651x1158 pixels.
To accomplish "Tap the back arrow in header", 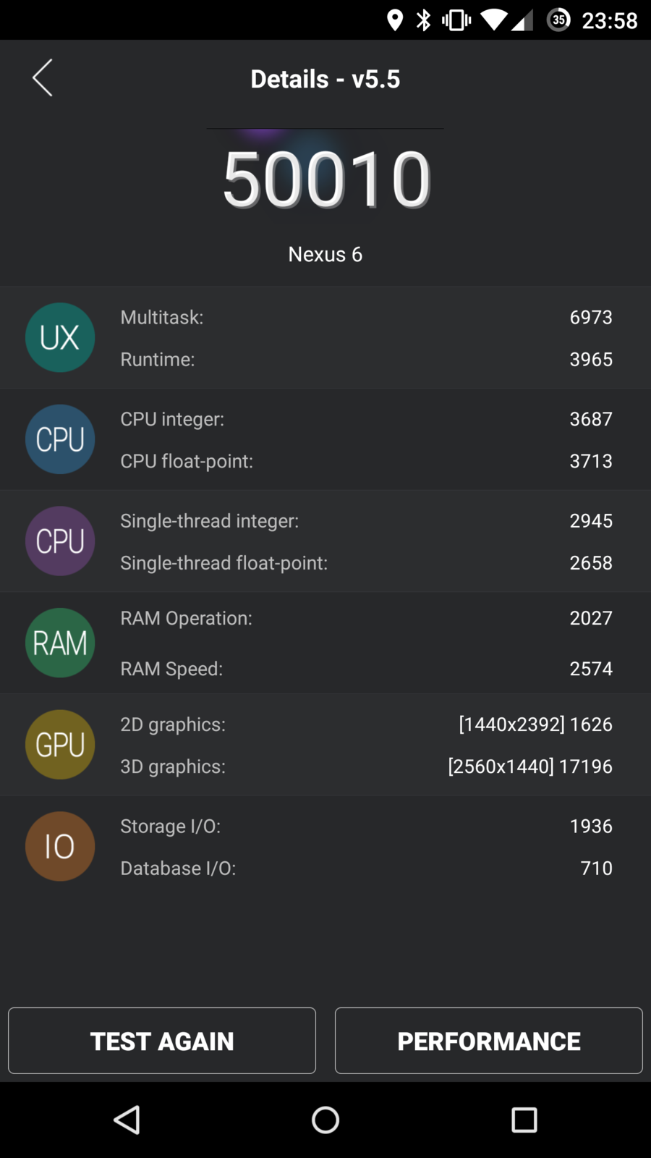I will click(x=43, y=78).
